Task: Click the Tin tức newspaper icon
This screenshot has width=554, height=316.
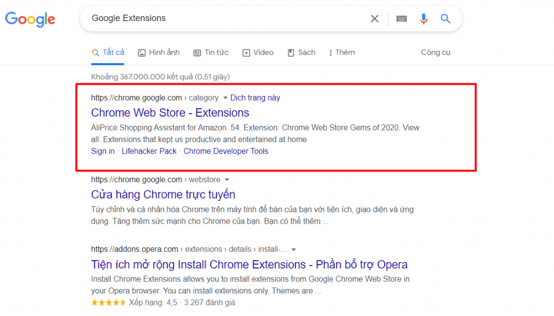Action: click(x=197, y=53)
